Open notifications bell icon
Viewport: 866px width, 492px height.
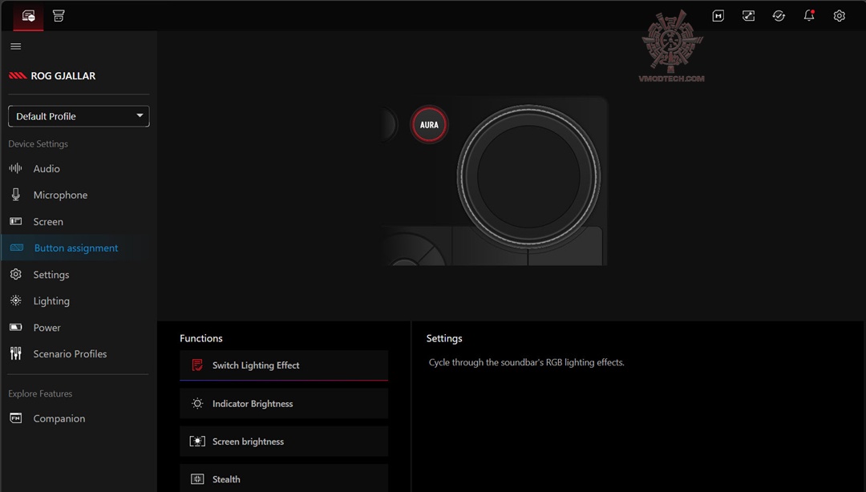click(x=809, y=16)
